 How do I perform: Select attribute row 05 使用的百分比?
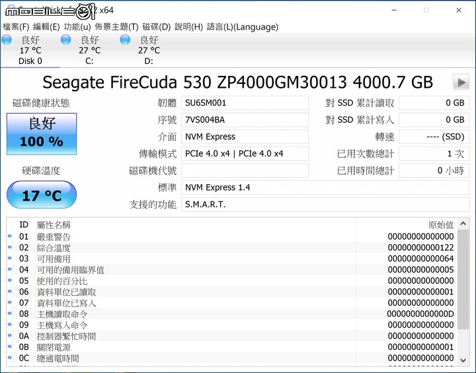(231, 281)
